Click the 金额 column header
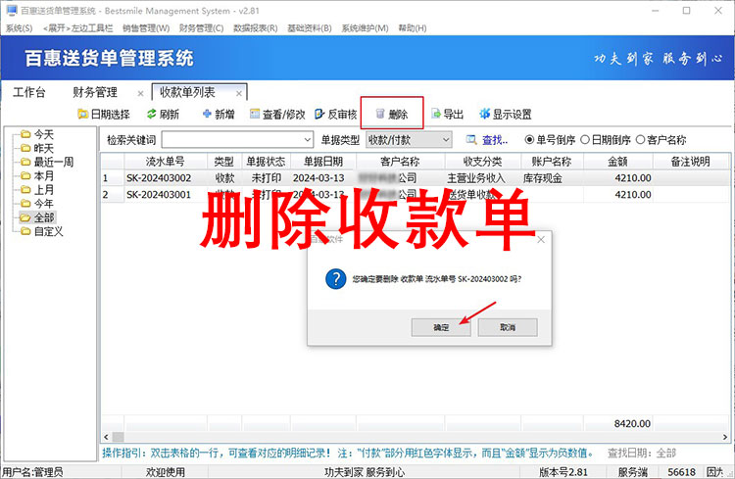Image resolution: width=735 pixels, height=479 pixels. point(617,162)
